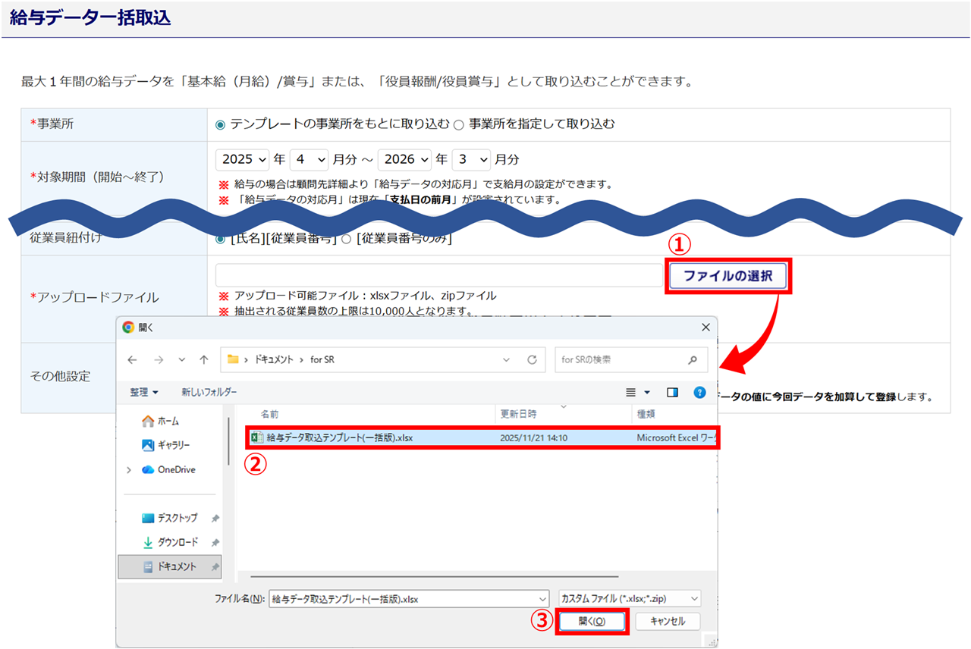The image size is (971, 649).
Task: Open the end year 2026 dropdown
Action: click(404, 160)
